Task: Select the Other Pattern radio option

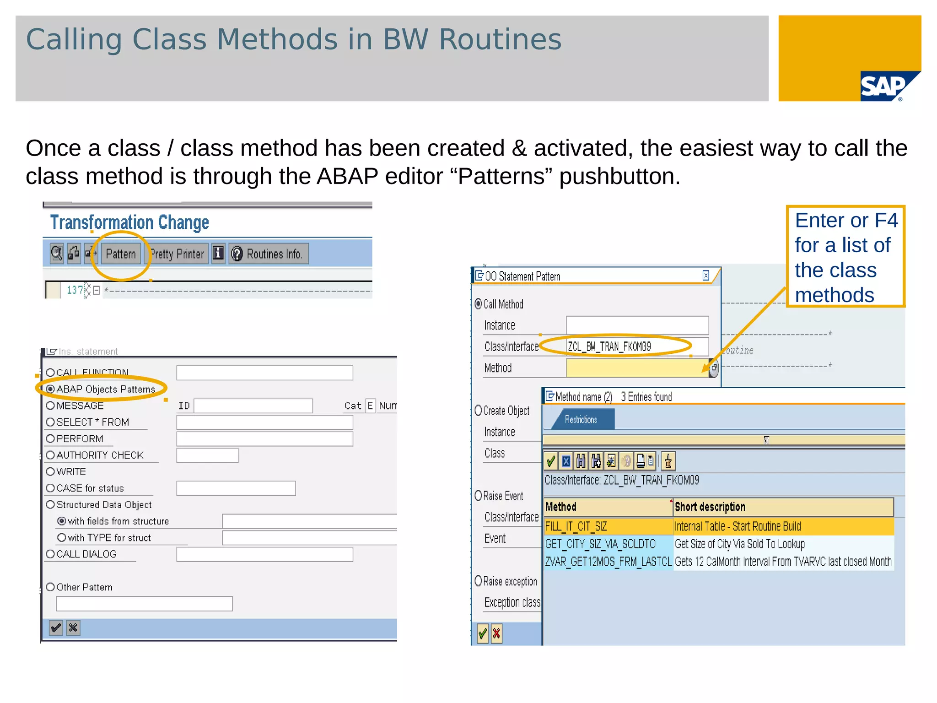Action: [x=50, y=587]
